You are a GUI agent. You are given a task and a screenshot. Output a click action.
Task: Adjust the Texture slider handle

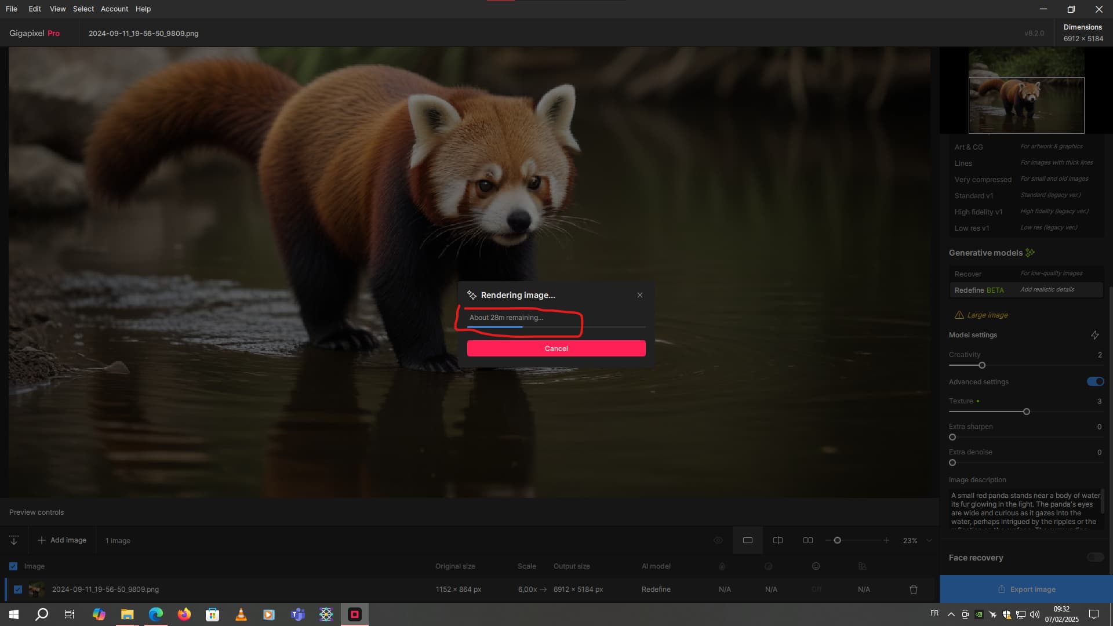coord(1027,412)
